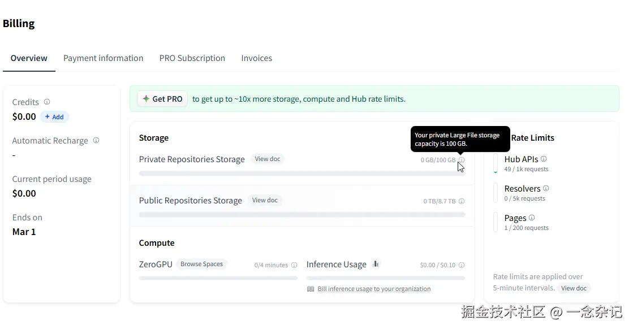Screen dimensions: 633x330
Task: Select the Overview tab
Action: click(29, 58)
